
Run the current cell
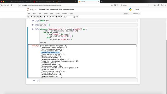pos(52,17)
